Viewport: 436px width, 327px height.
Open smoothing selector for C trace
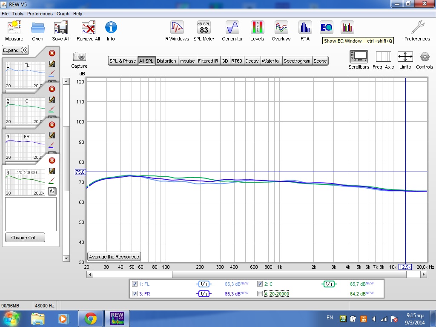coord(329,284)
